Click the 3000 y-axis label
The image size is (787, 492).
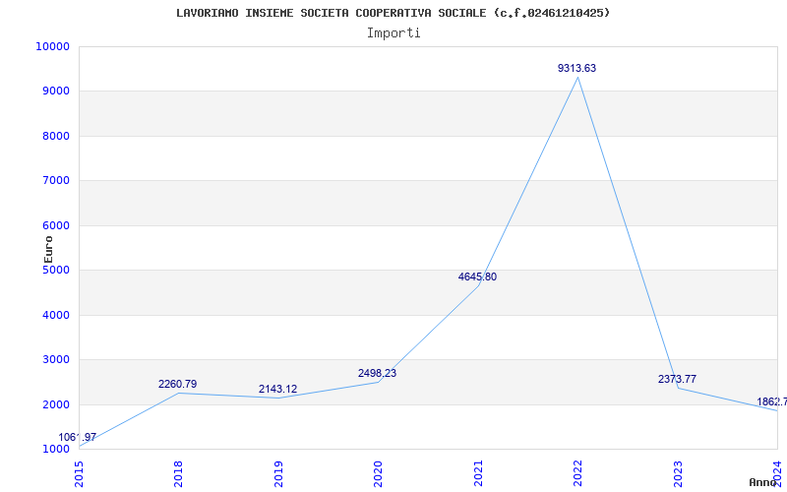(x=55, y=360)
